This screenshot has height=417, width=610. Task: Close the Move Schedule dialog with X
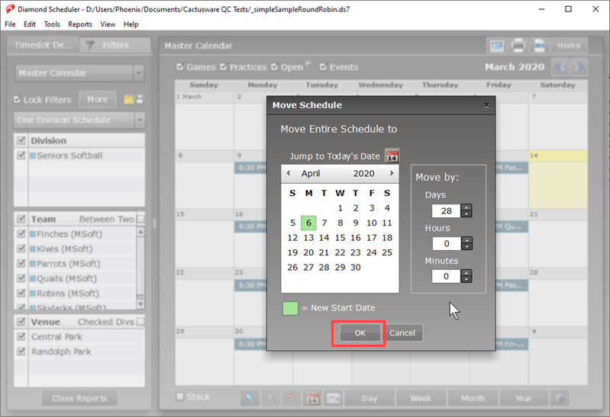click(486, 104)
